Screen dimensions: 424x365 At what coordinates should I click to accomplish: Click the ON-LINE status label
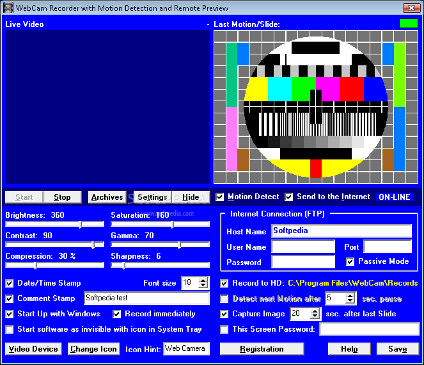395,197
